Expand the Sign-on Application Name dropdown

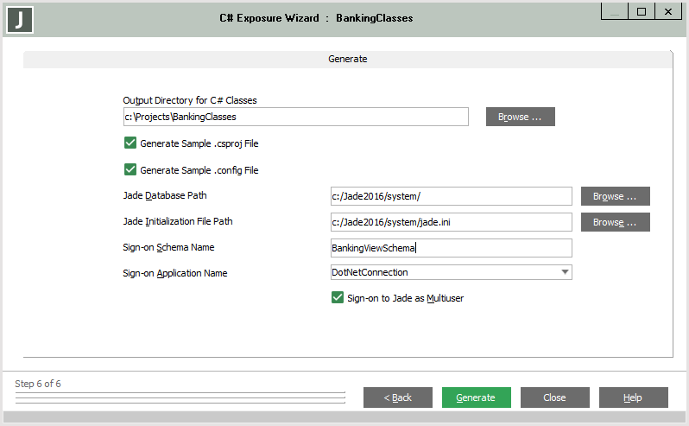(x=565, y=272)
